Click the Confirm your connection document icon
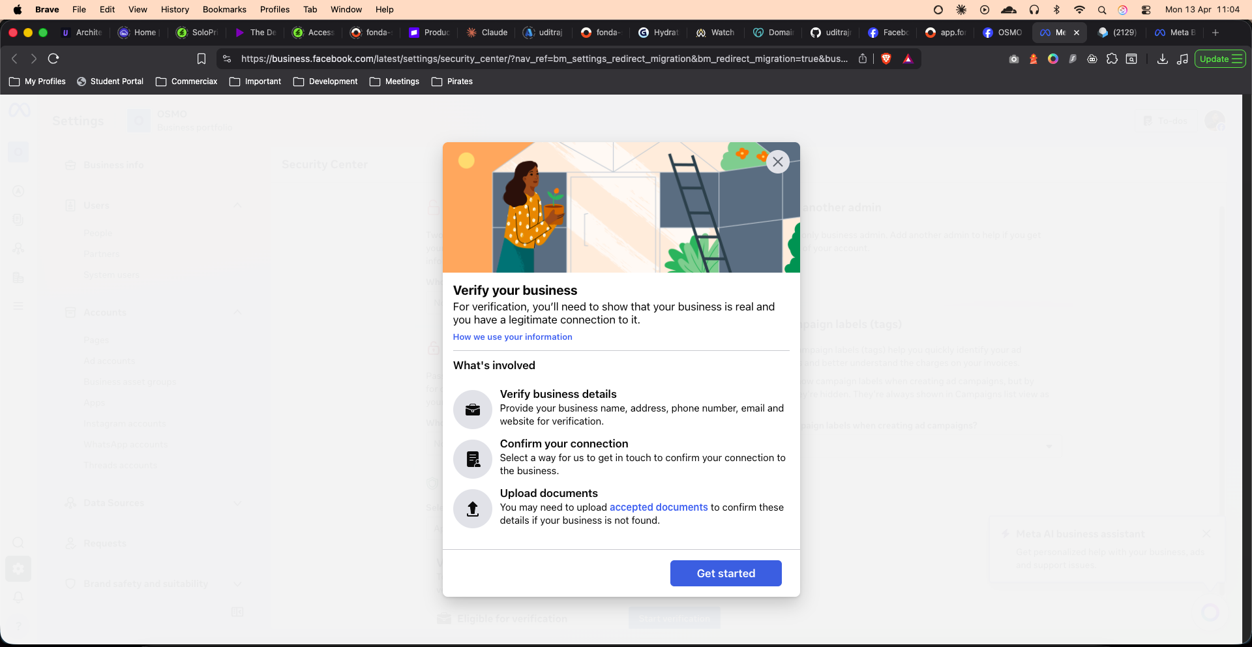The height and width of the screenshot is (647, 1252). coord(473,459)
